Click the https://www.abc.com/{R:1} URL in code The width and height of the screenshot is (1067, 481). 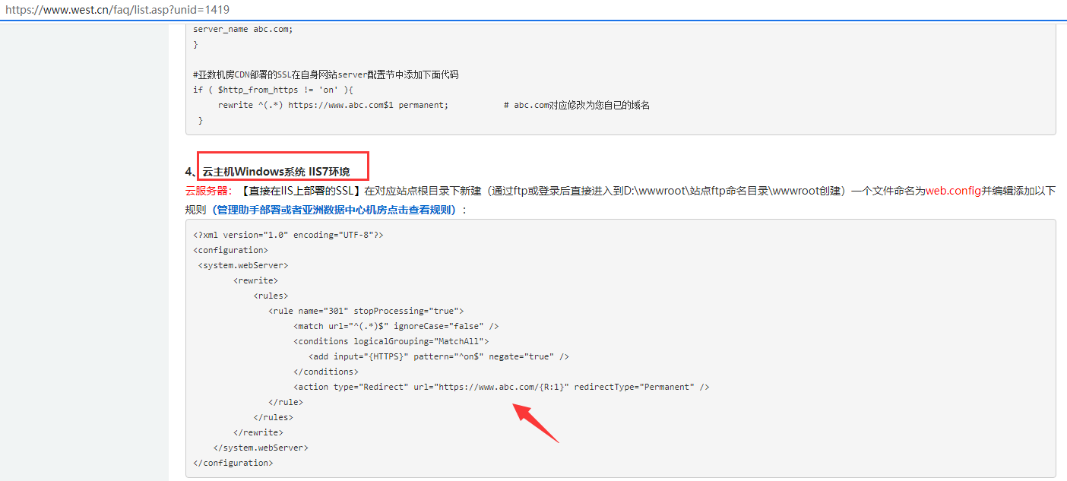[502, 387]
